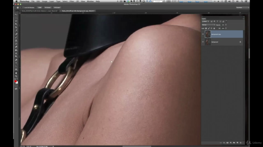Select the History Brush tool

tap(16, 44)
